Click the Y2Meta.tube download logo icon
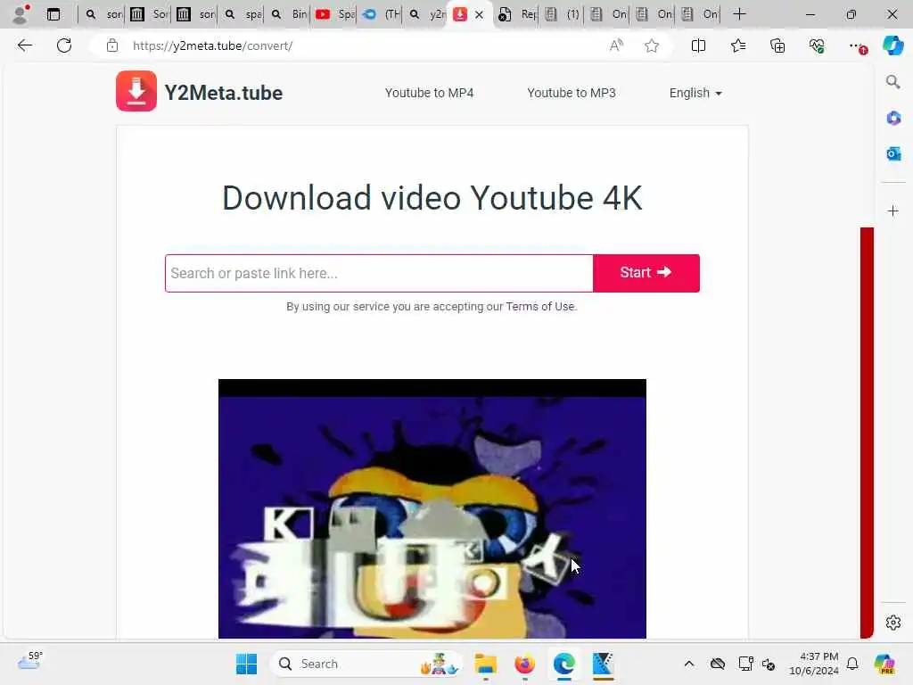The width and height of the screenshot is (913, 685). click(x=136, y=91)
